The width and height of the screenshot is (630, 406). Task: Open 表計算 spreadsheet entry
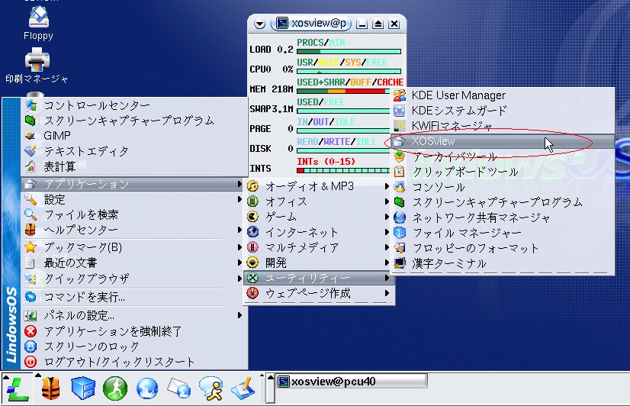coord(133,166)
